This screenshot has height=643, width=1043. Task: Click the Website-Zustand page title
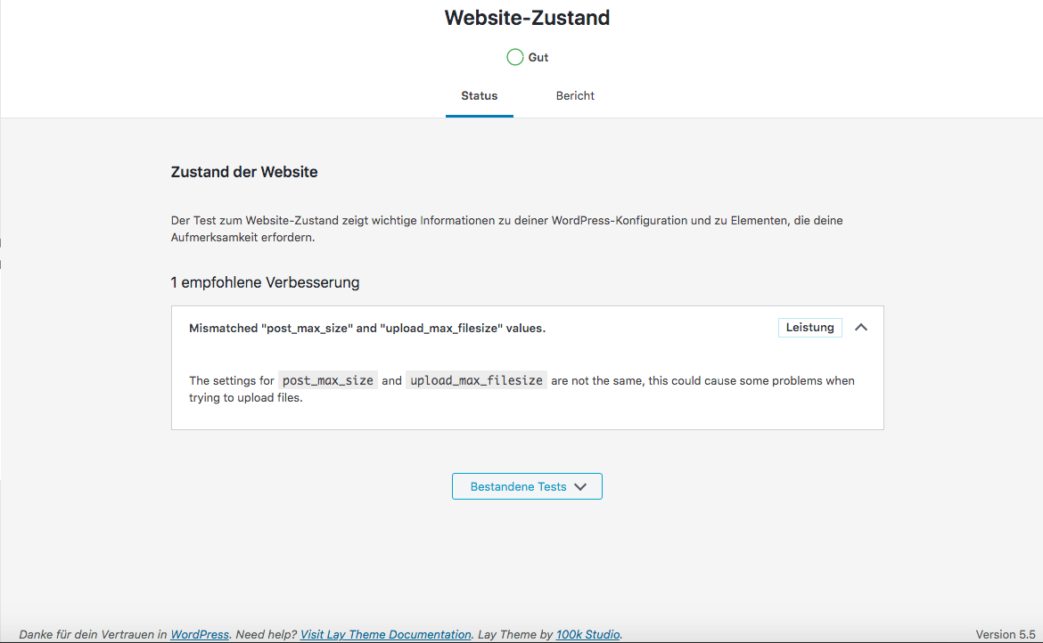[x=527, y=18]
